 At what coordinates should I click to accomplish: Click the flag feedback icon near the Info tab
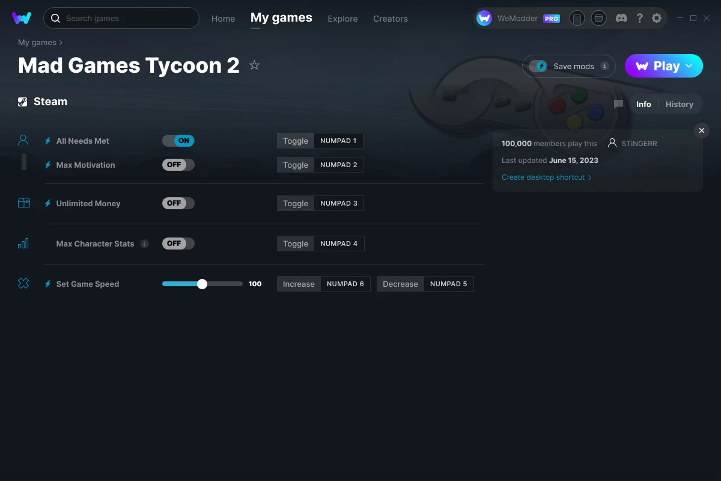(618, 104)
